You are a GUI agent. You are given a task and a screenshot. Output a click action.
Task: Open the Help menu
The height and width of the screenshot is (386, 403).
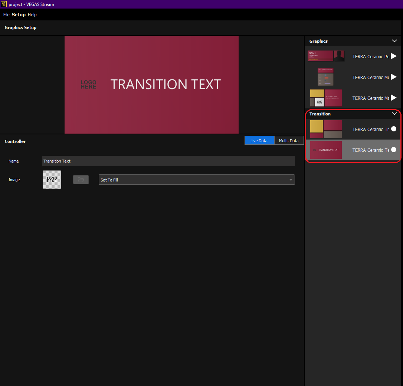pos(32,15)
